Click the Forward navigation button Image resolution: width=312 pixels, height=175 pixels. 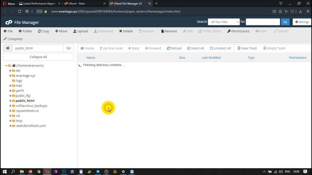coord(153,48)
